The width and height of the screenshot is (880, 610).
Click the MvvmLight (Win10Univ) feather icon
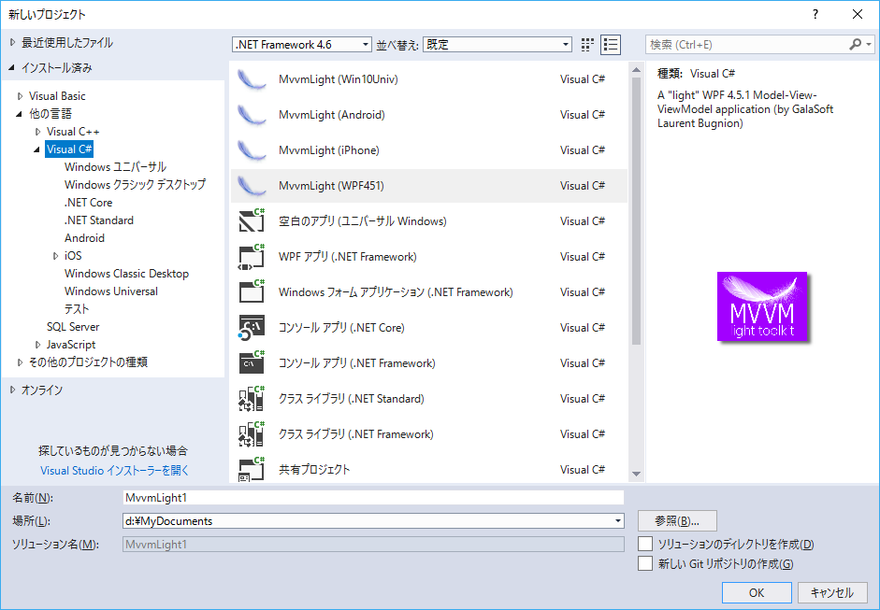(x=252, y=79)
